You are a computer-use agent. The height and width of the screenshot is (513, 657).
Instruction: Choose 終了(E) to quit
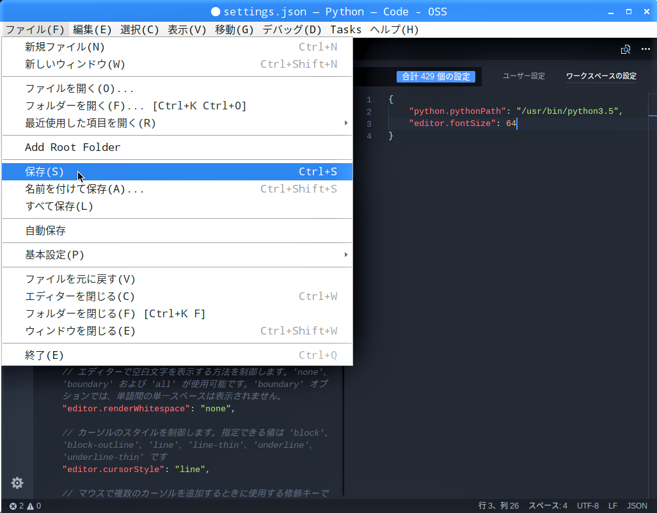coord(177,355)
